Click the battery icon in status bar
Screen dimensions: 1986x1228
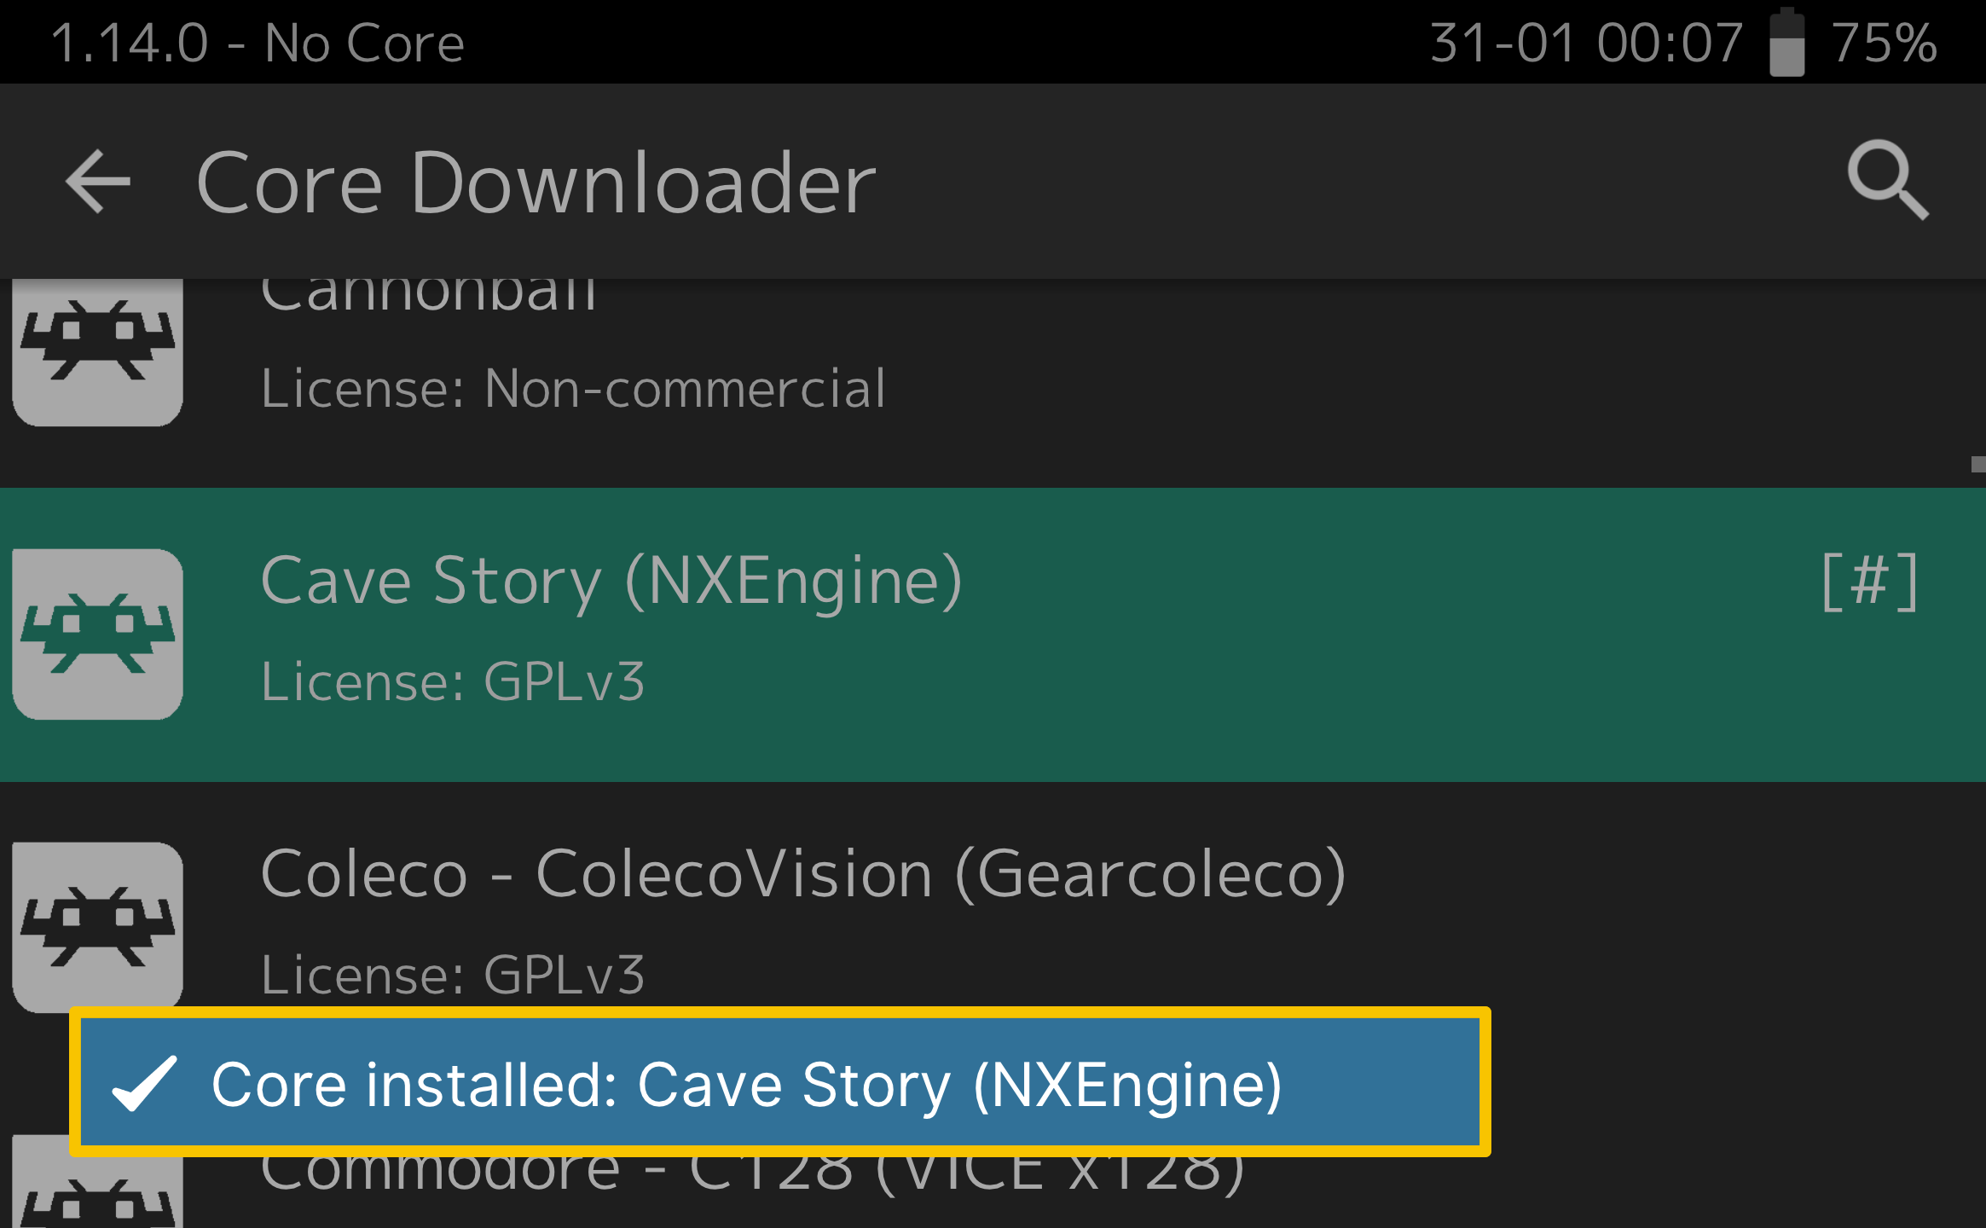pos(1786,43)
